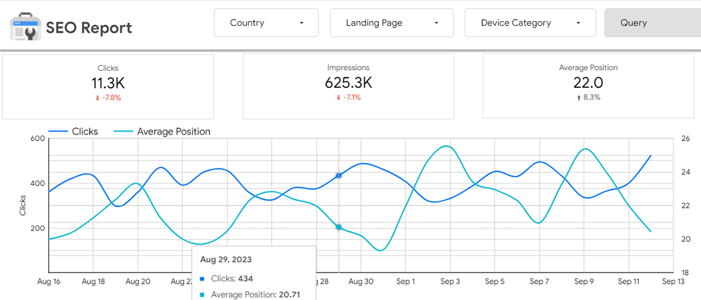This screenshot has height=300, width=701.
Task: Click the SEO Report toolbox logo icon
Action: tap(25, 27)
